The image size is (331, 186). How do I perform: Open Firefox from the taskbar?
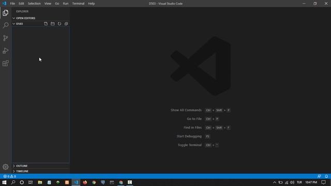[85, 182]
